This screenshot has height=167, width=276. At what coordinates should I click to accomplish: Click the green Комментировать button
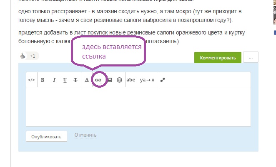tap(218, 58)
